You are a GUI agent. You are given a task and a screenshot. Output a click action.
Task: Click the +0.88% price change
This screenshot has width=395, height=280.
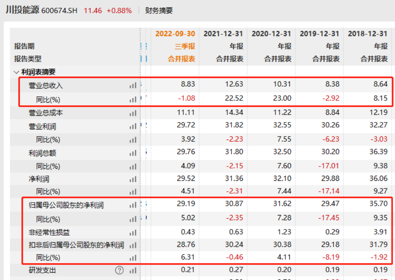pyautogui.click(x=119, y=10)
